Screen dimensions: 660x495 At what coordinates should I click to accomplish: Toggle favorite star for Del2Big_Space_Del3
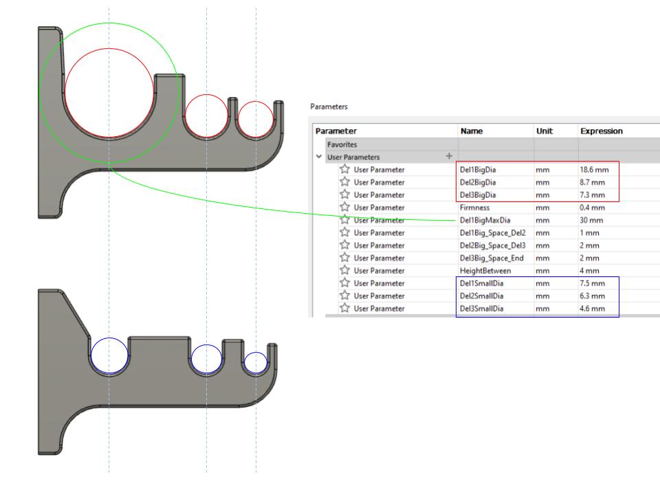(x=345, y=245)
